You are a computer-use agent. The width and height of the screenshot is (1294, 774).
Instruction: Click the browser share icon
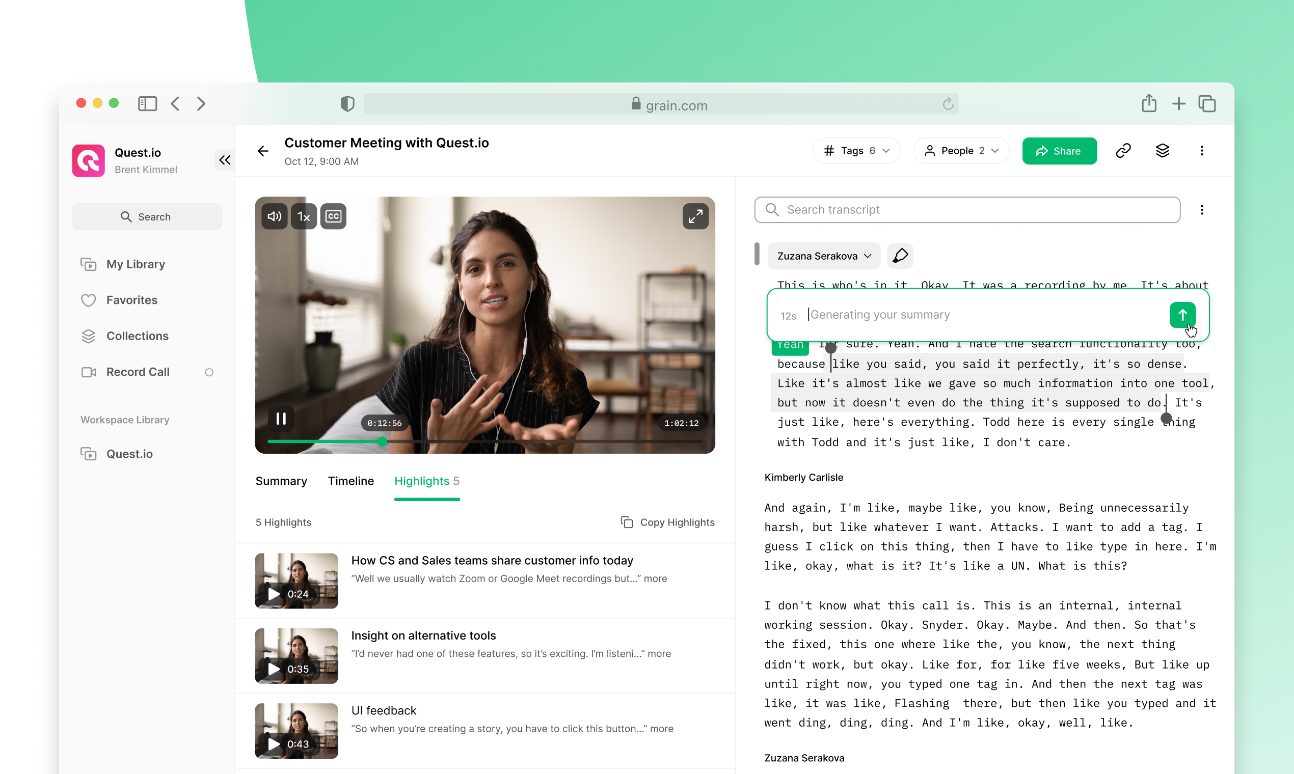[1149, 103]
